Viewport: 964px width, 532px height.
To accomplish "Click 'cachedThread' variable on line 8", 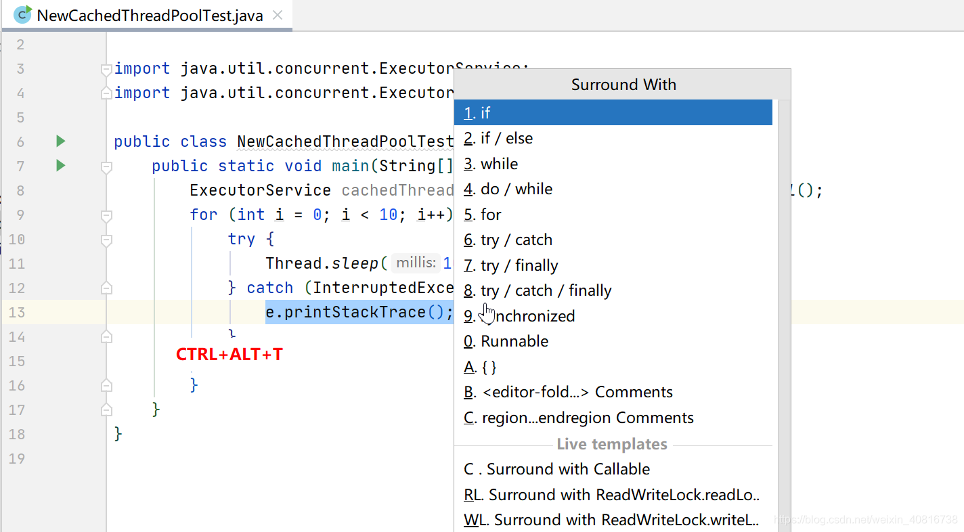I will (397, 190).
